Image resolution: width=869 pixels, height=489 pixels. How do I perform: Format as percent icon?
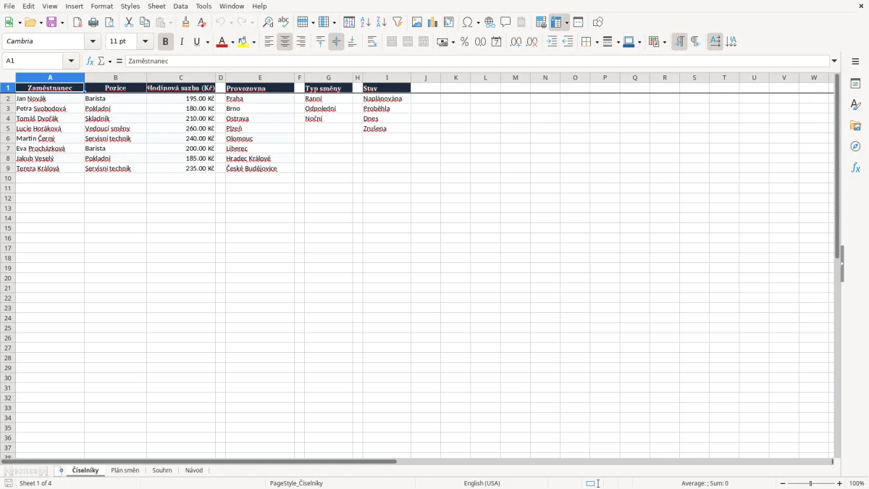tap(464, 42)
